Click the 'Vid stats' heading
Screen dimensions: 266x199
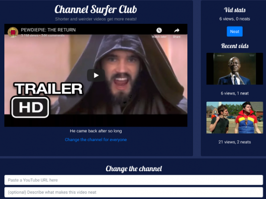[234, 10]
